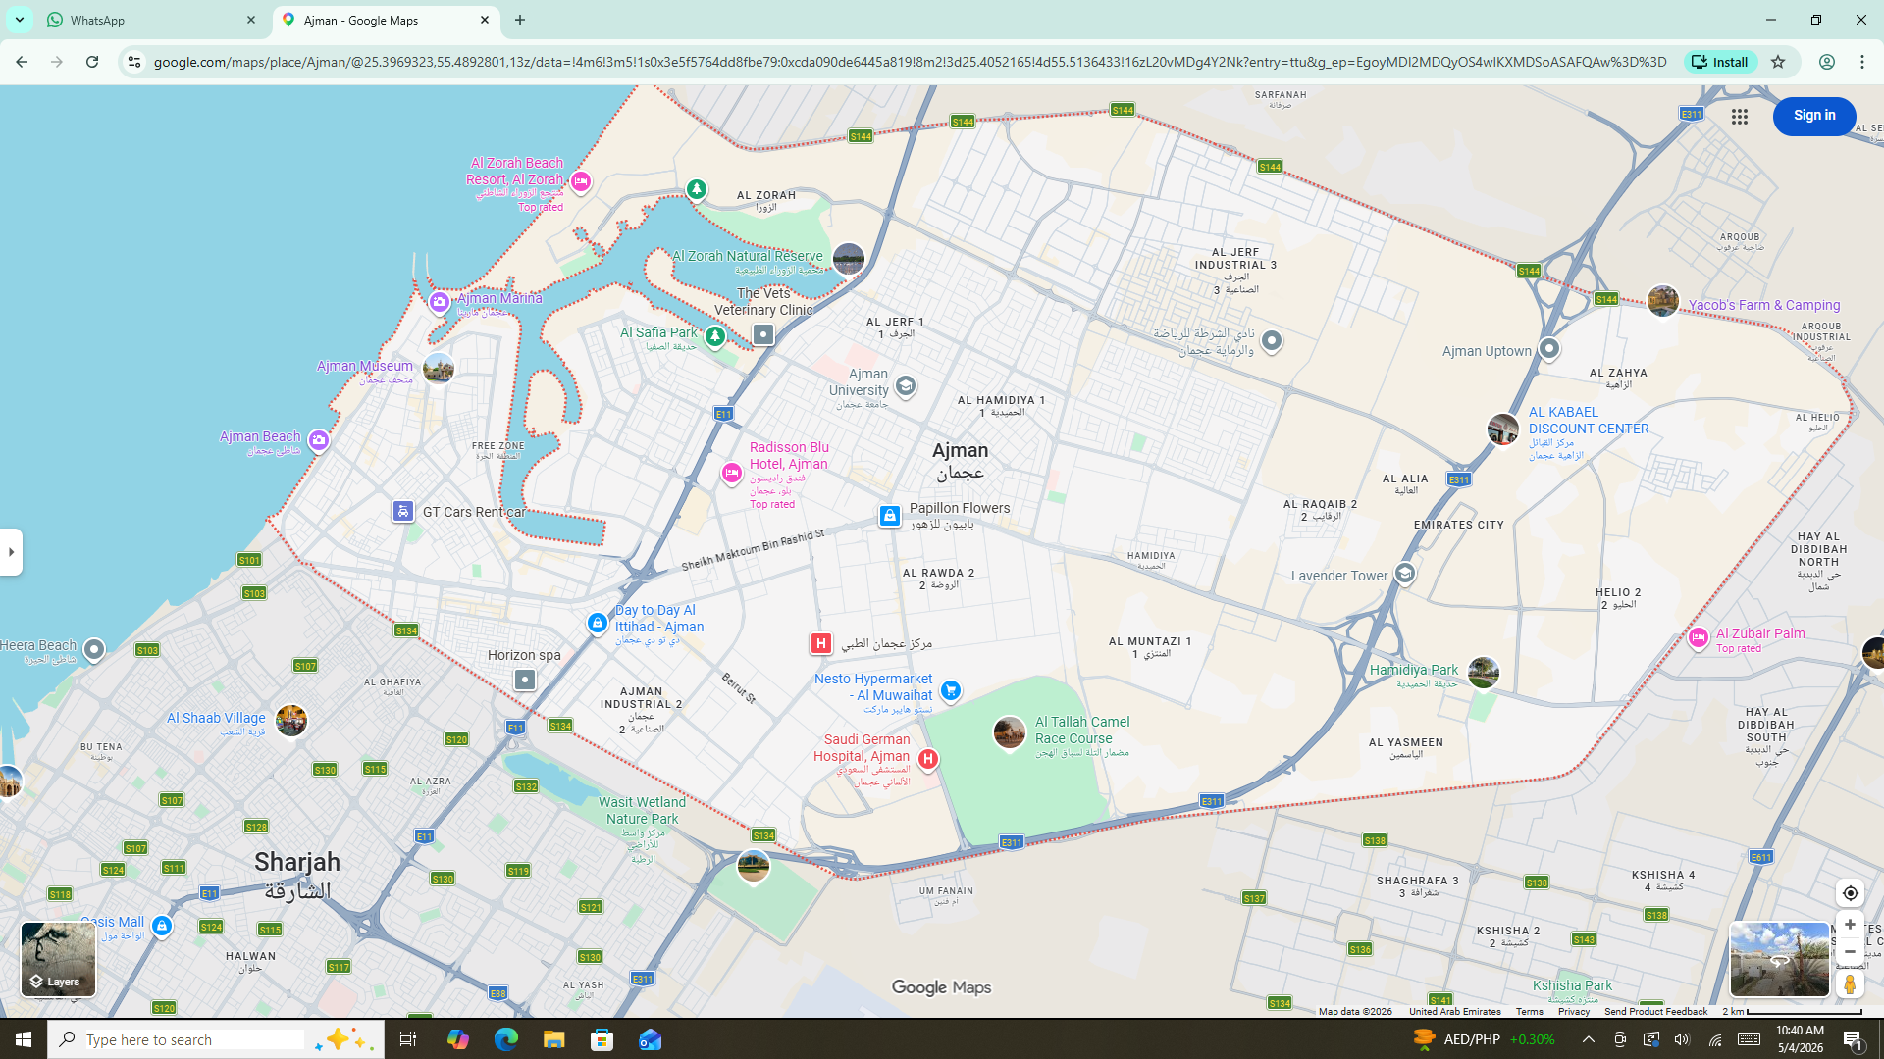Image resolution: width=1884 pixels, height=1059 pixels.
Task: Open Ajman Museum photo marker
Action: (x=439, y=369)
